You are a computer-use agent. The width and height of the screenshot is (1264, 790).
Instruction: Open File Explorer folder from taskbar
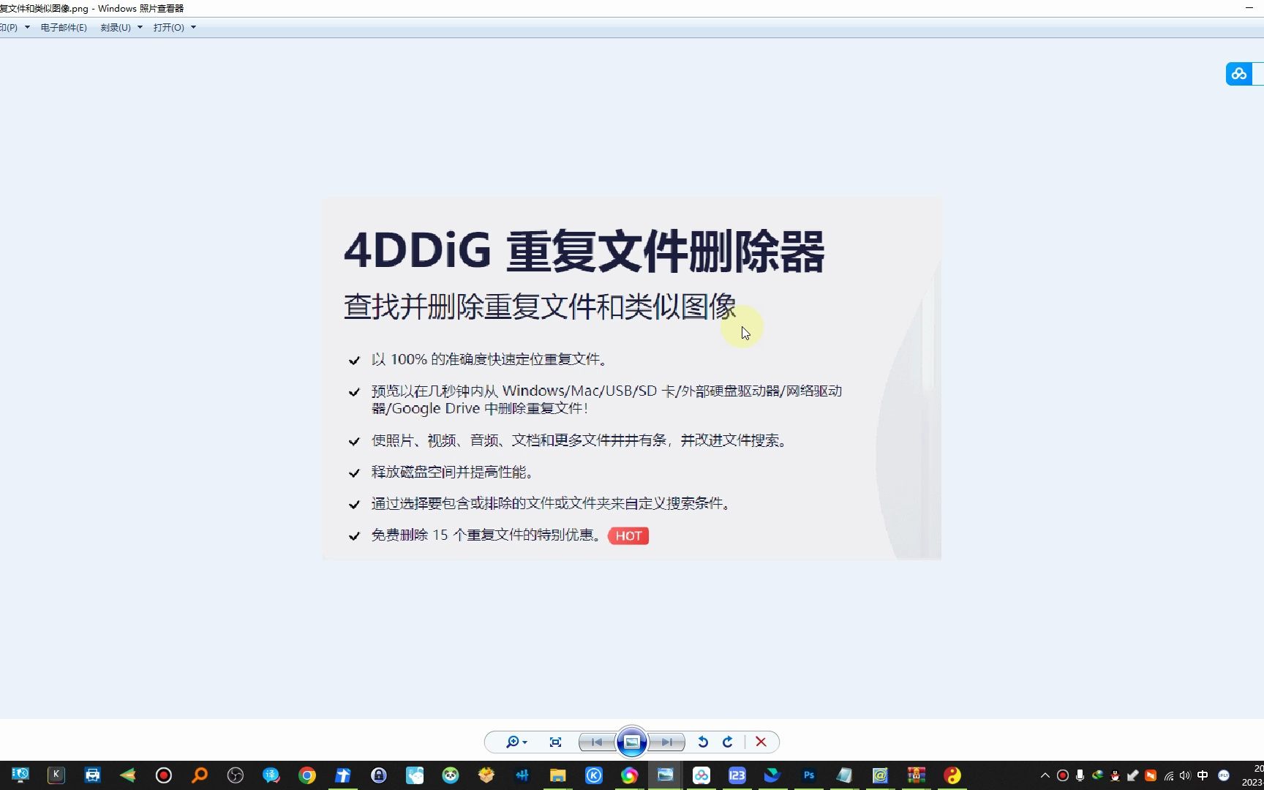(558, 775)
